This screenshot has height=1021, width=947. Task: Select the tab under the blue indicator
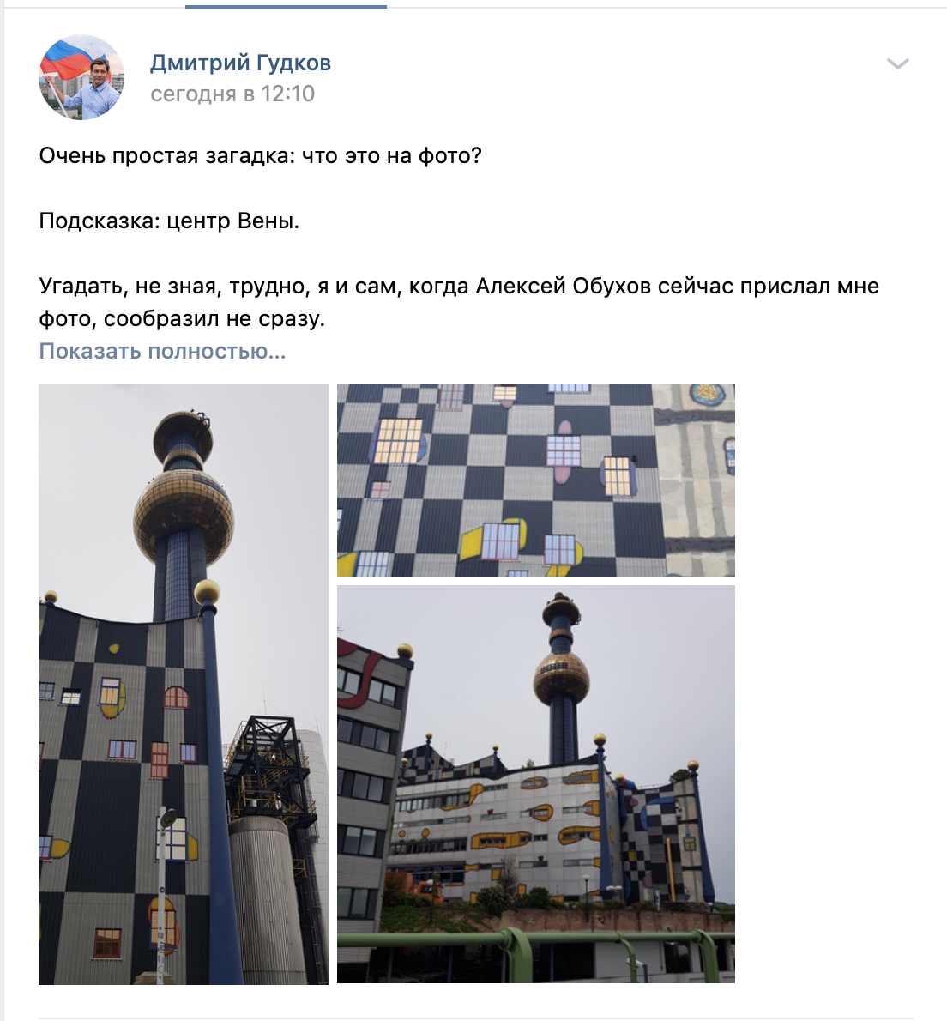(x=286, y=4)
